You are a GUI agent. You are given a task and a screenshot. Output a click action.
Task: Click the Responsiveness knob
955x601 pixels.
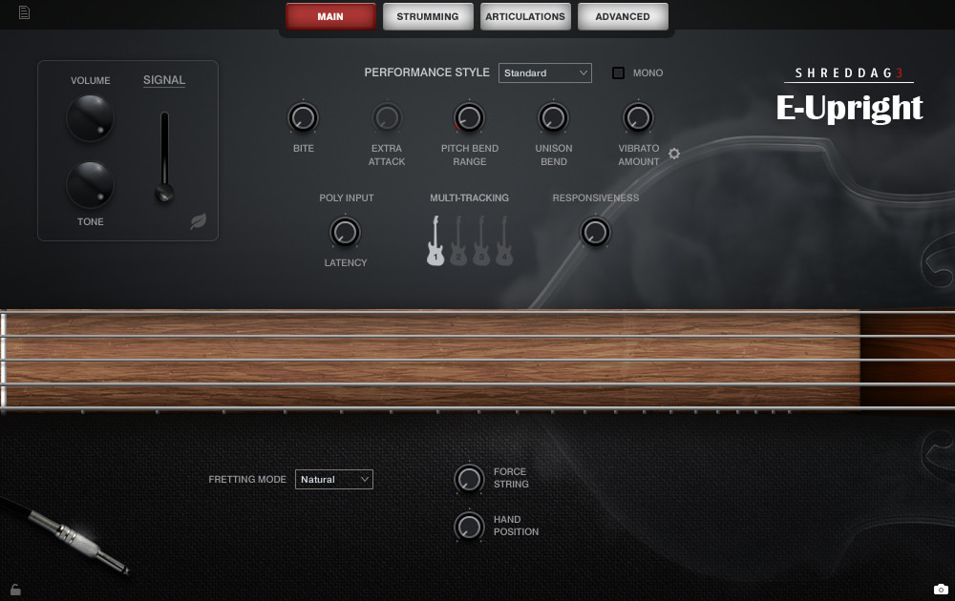click(x=595, y=233)
